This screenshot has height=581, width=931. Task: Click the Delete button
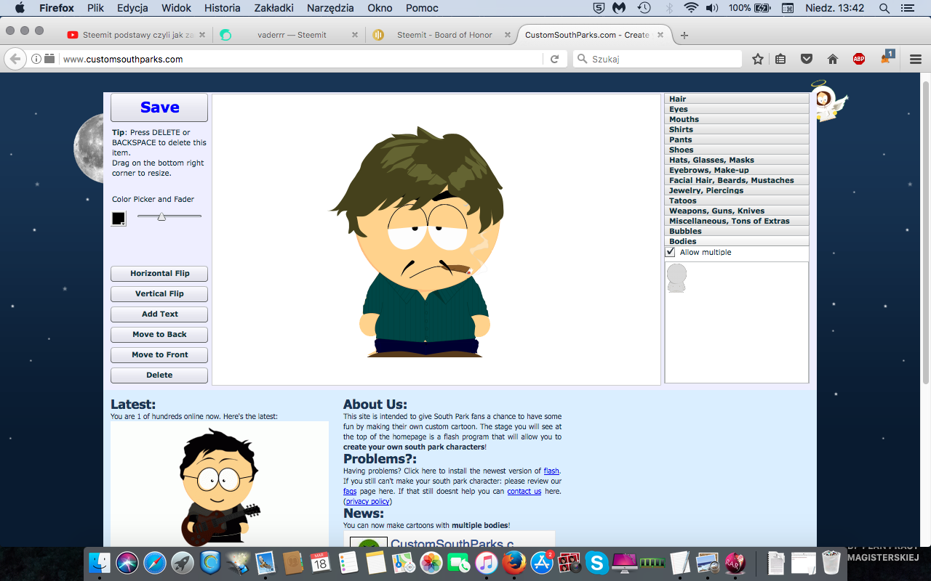pyautogui.click(x=159, y=375)
